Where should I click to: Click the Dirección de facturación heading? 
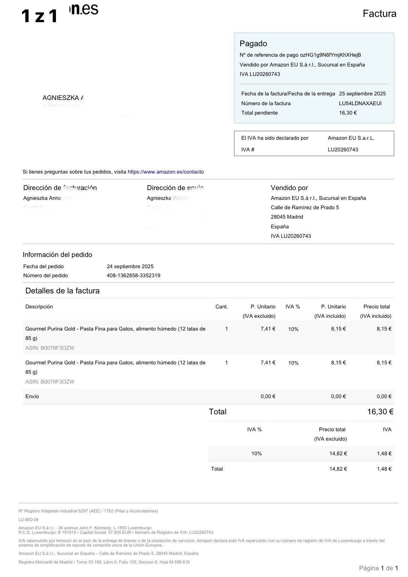(x=60, y=188)
